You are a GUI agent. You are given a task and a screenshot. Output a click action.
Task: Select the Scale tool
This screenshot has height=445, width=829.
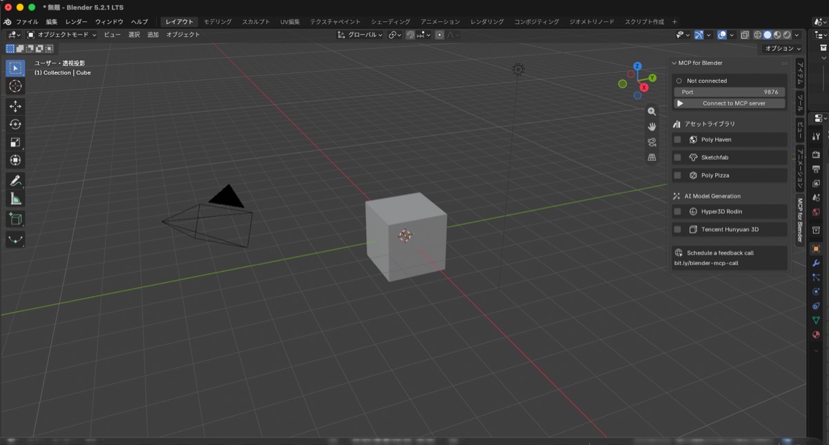tap(15, 142)
